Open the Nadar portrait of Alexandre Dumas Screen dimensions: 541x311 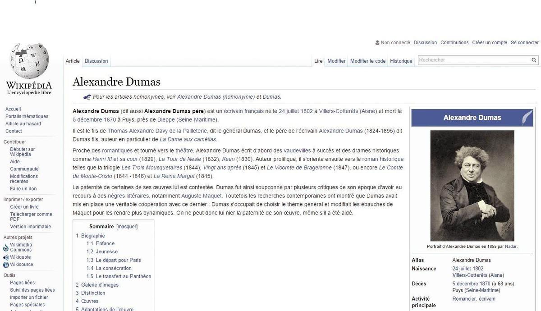click(x=472, y=186)
